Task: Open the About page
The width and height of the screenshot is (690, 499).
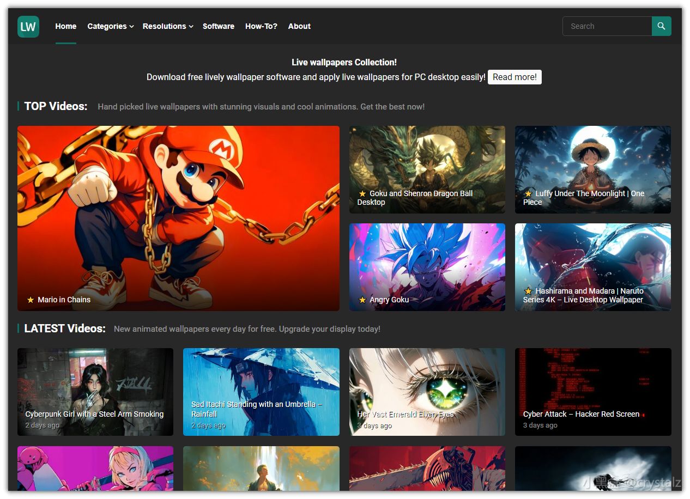Action: coord(299,26)
